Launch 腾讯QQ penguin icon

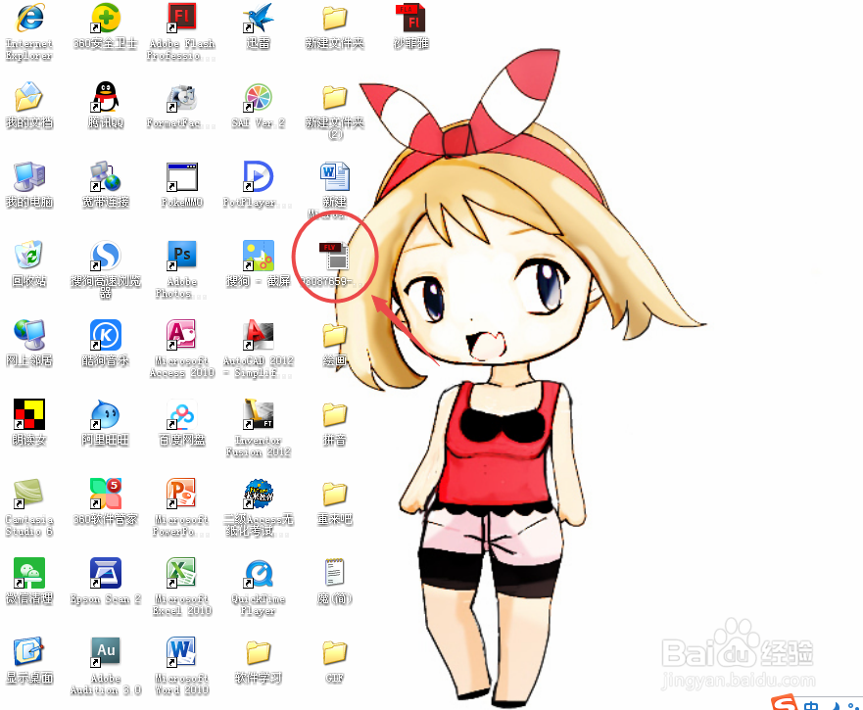coord(106,97)
